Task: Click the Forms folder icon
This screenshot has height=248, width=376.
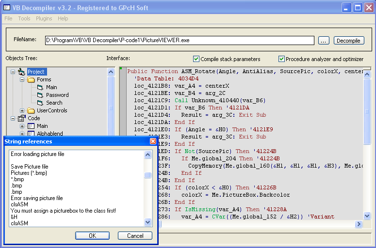Action: coord(31,79)
